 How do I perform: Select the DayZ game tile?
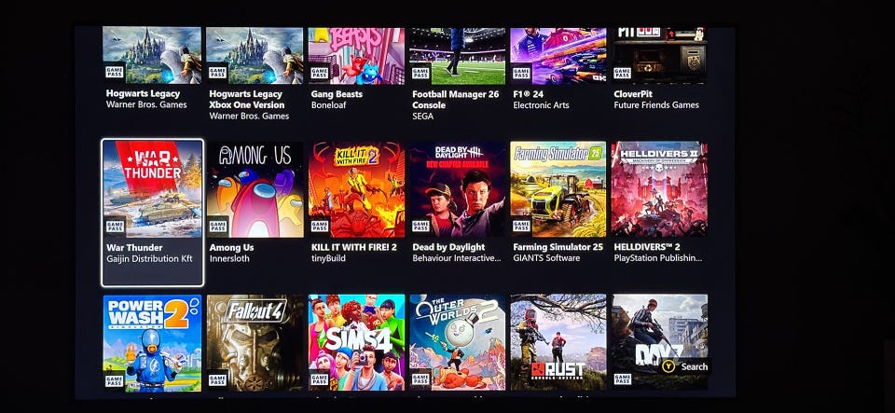point(659,343)
